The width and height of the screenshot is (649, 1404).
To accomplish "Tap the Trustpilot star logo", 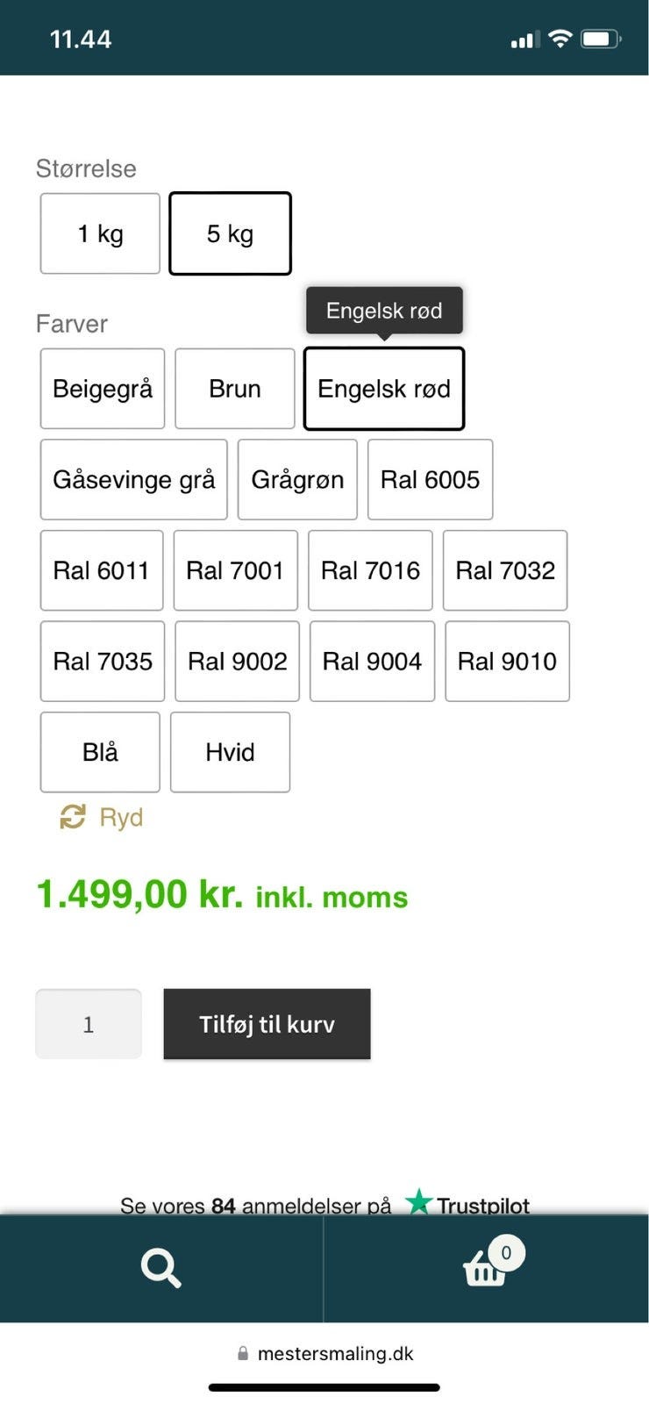I will pos(418,1202).
